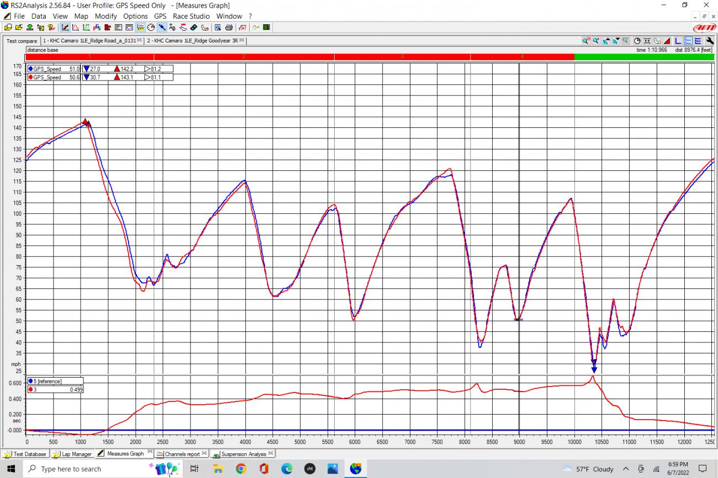The height and width of the screenshot is (478, 718).
Task: Open the histogram graph toolbar icon
Action: click(75, 27)
